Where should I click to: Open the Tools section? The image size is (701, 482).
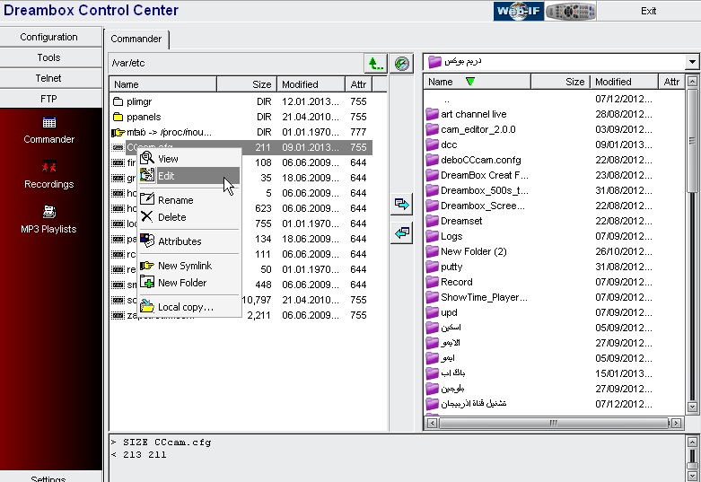tap(48, 57)
